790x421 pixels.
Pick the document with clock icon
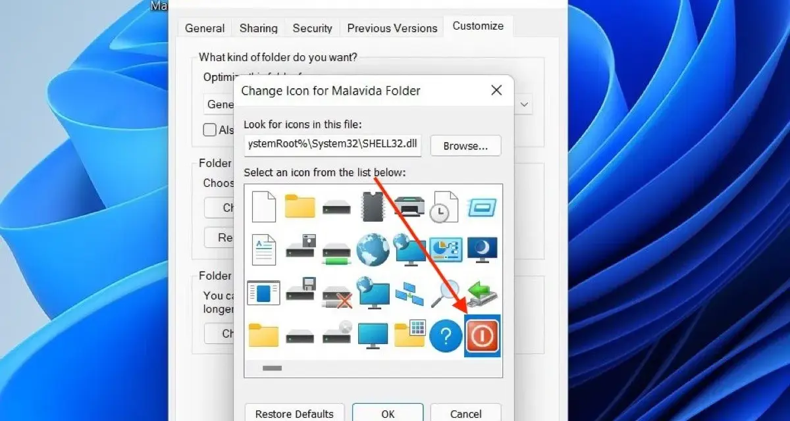click(446, 207)
